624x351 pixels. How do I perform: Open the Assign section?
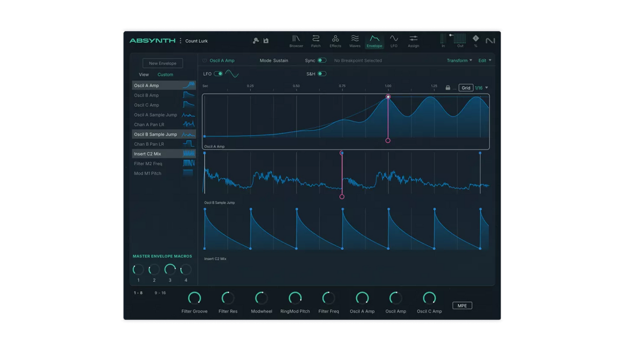tap(413, 41)
